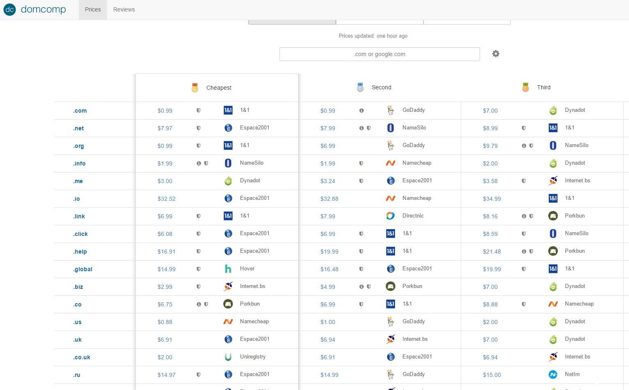Image resolution: width=629 pixels, height=390 pixels.
Task: Click the Hover logo in the .global row
Action: pyautogui.click(x=228, y=269)
